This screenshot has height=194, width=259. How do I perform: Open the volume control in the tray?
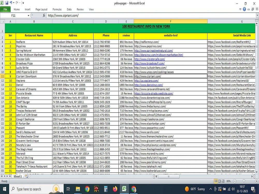pos(233,189)
